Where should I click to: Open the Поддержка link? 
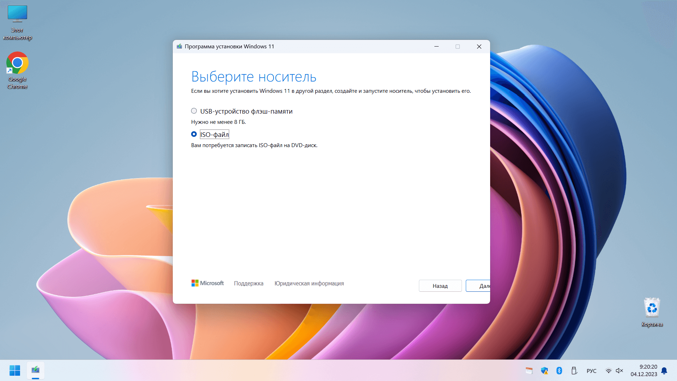click(x=249, y=283)
